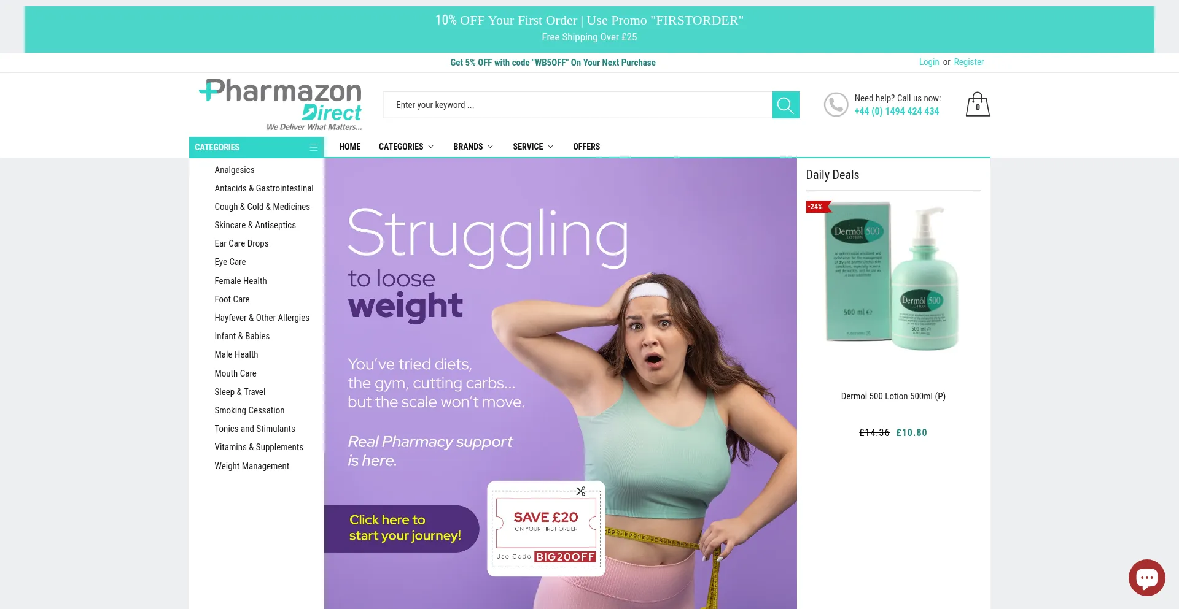
Task: Go to the Home menu item
Action: 349,147
